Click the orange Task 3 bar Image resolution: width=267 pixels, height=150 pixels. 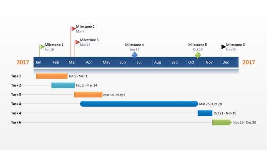(x=88, y=95)
